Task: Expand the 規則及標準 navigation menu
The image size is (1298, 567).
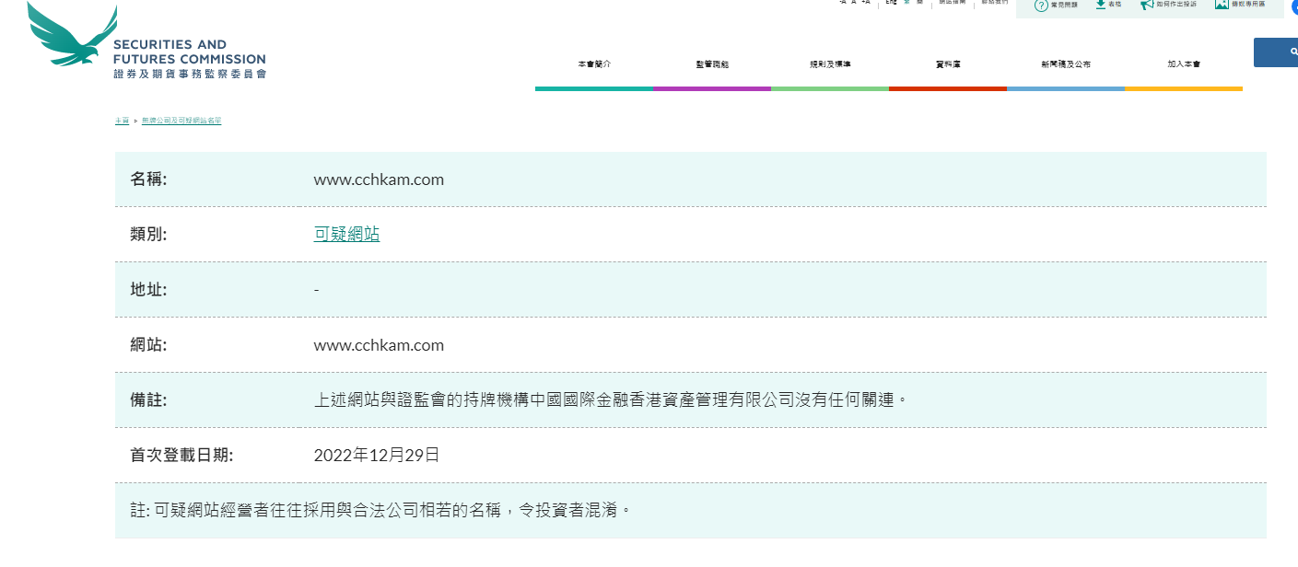Action: coord(830,64)
